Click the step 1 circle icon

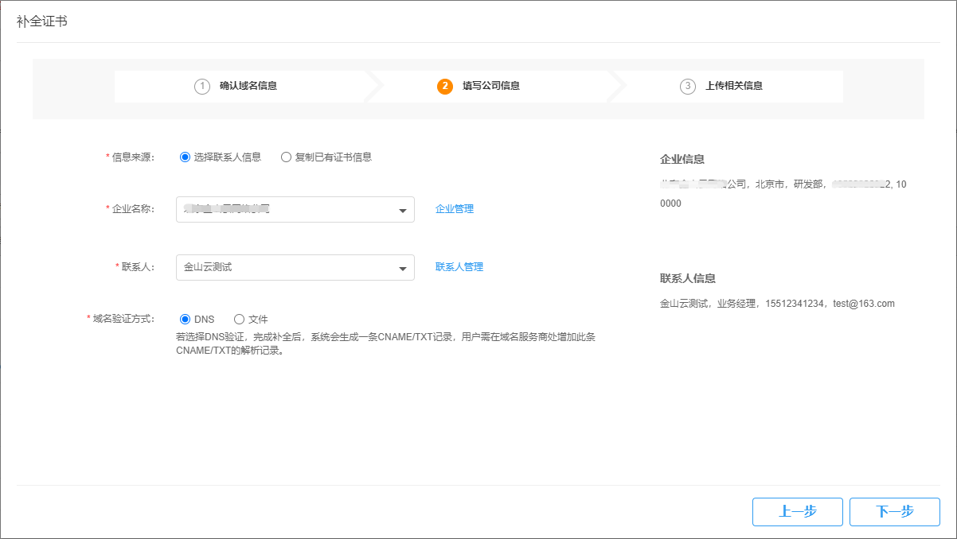click(x=202, y=86)
